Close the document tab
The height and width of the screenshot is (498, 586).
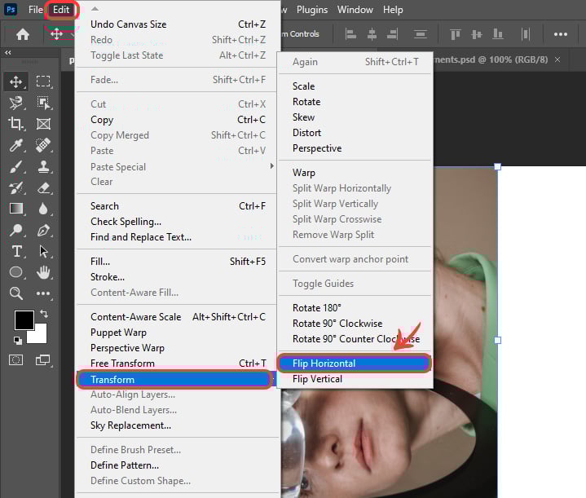557,59
